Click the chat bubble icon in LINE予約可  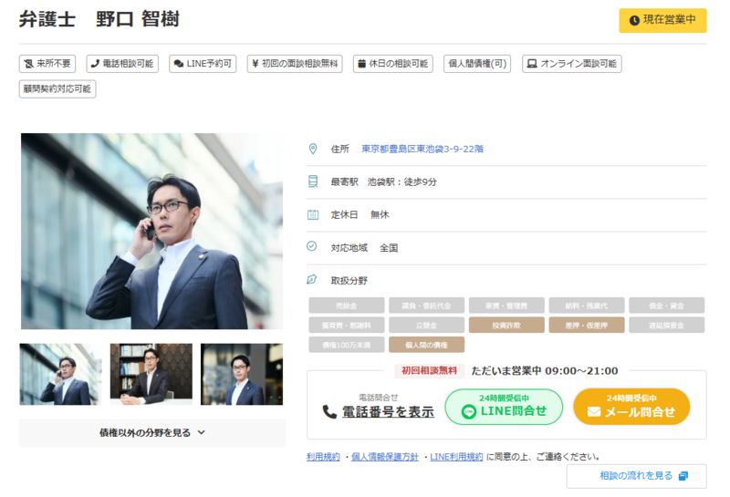(178, 64)
